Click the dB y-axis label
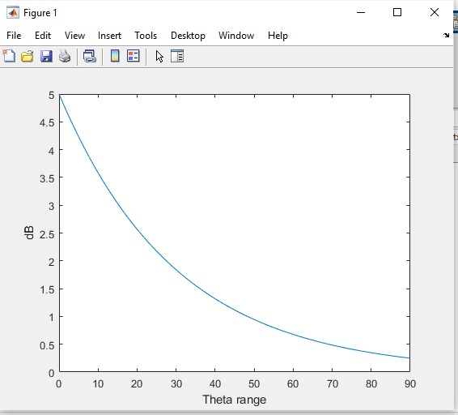 pyautogui.click(x=28, y=233)
